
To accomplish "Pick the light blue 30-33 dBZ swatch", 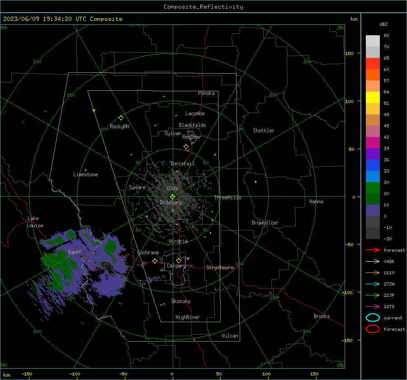I will [373, 176].
